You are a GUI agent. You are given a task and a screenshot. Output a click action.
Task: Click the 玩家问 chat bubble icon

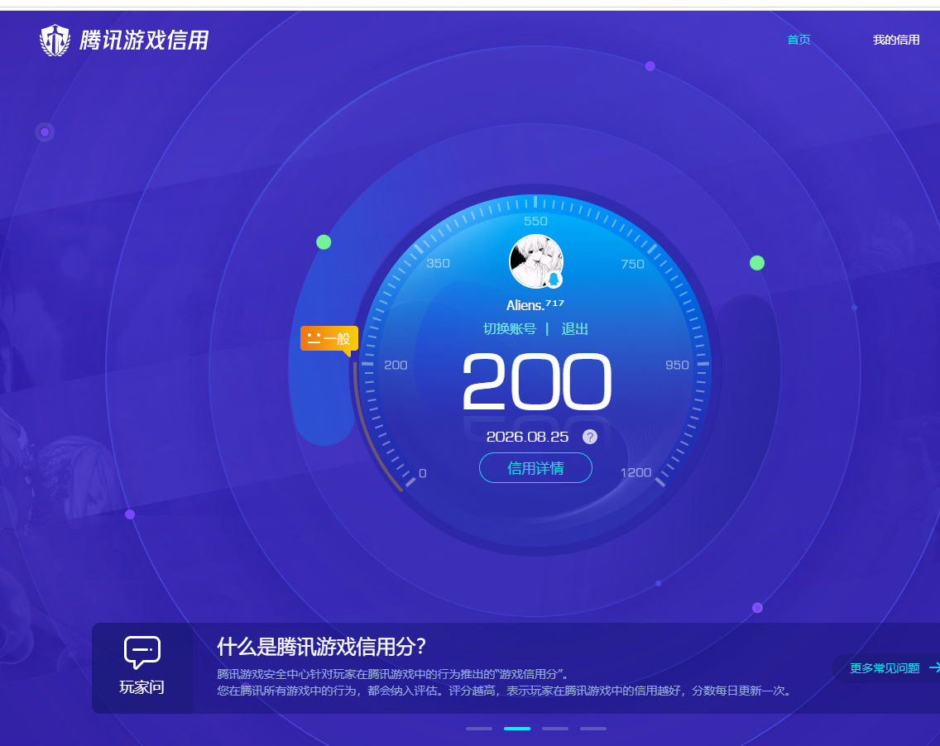click(x=142, y=653)
